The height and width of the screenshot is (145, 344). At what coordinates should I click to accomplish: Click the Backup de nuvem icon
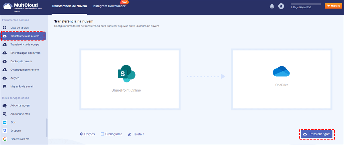click(5, 61)
